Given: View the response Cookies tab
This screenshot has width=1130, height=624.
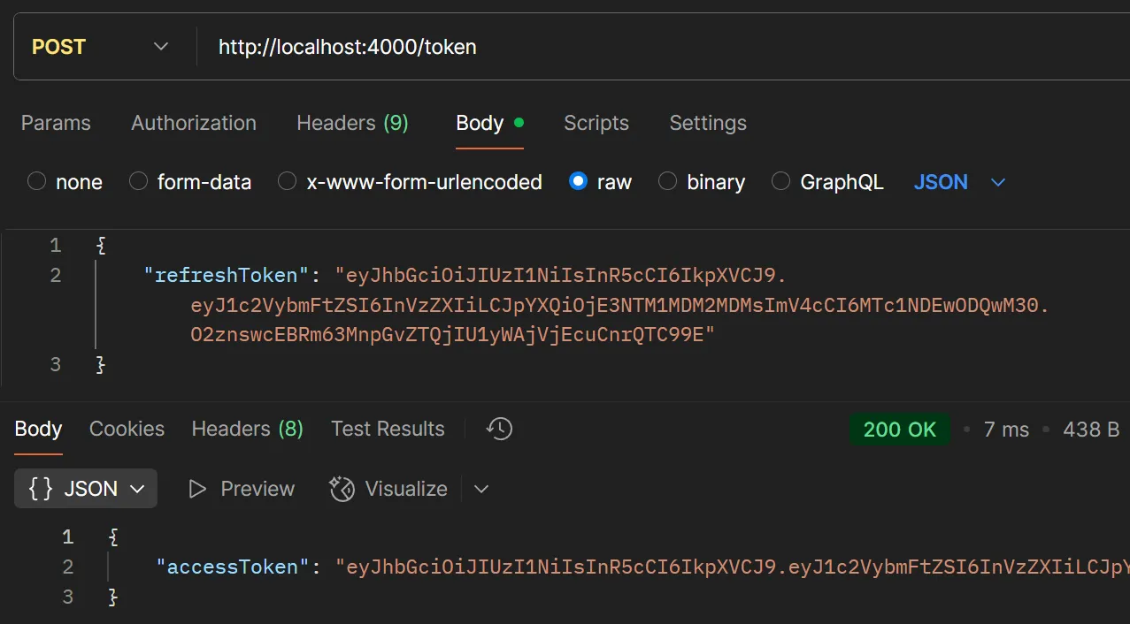Looking at the screenshot, I should pos(127,429).
